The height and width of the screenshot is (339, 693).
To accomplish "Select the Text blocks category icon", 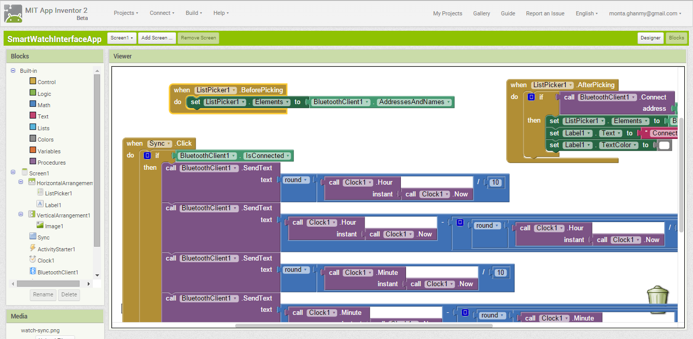I will tap(33, 115).
